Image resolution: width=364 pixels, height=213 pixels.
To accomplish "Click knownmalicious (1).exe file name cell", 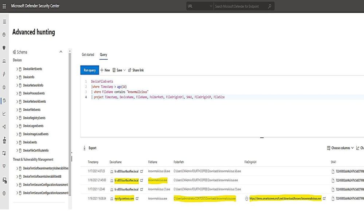I will tap(159, 189).
